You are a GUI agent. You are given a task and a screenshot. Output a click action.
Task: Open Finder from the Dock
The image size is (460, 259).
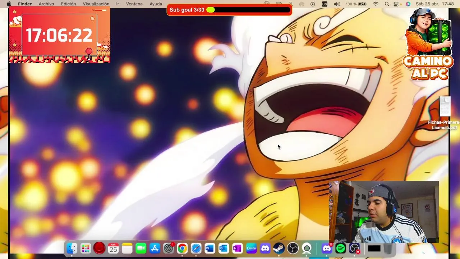tap(72, 248)
